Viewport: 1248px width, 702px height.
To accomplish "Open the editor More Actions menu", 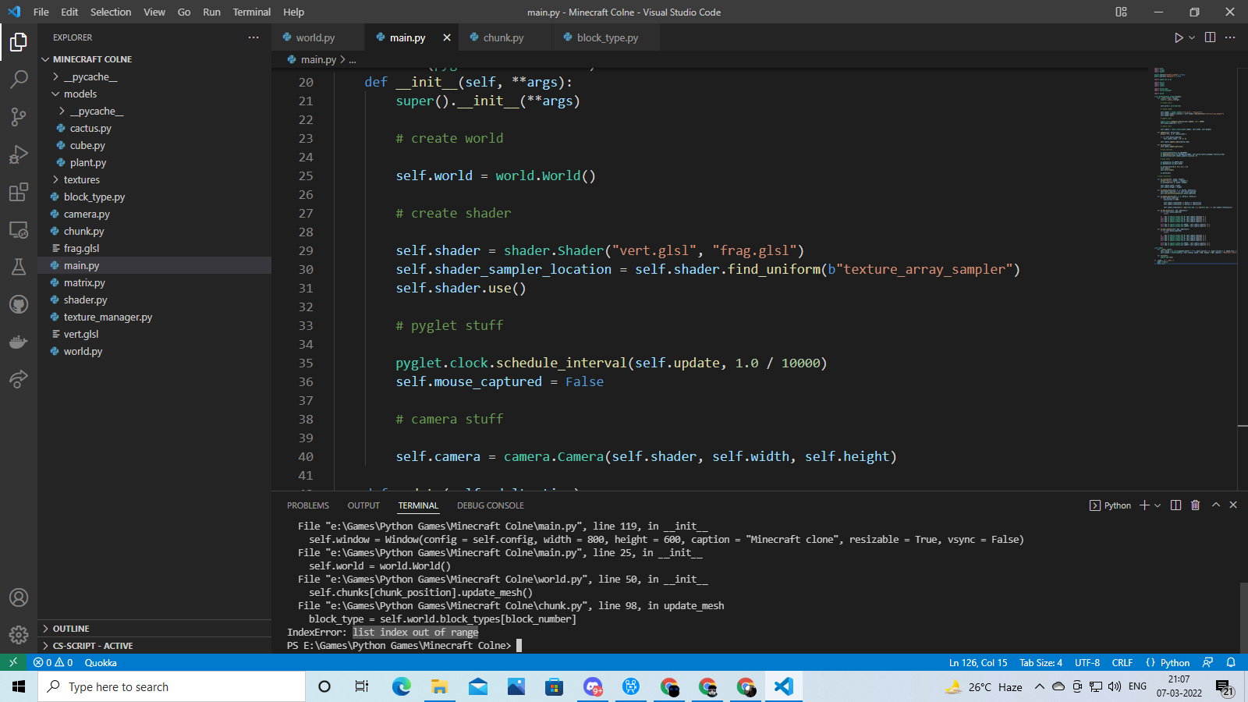I will click(1230, 37).
